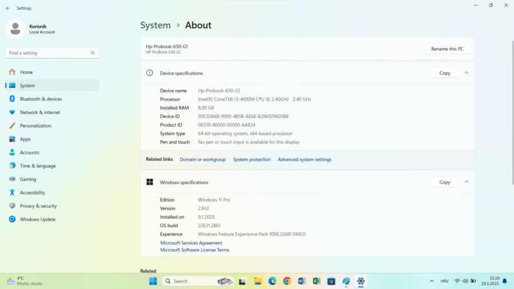Click the Accessibility figure icon
The width and height of the screenshot is (514, 289).
point(12,193)
